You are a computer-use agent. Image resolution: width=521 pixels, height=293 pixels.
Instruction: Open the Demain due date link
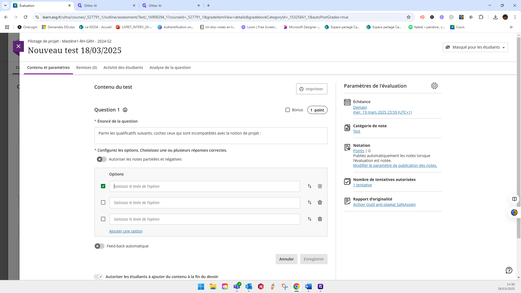click(360, 107)
